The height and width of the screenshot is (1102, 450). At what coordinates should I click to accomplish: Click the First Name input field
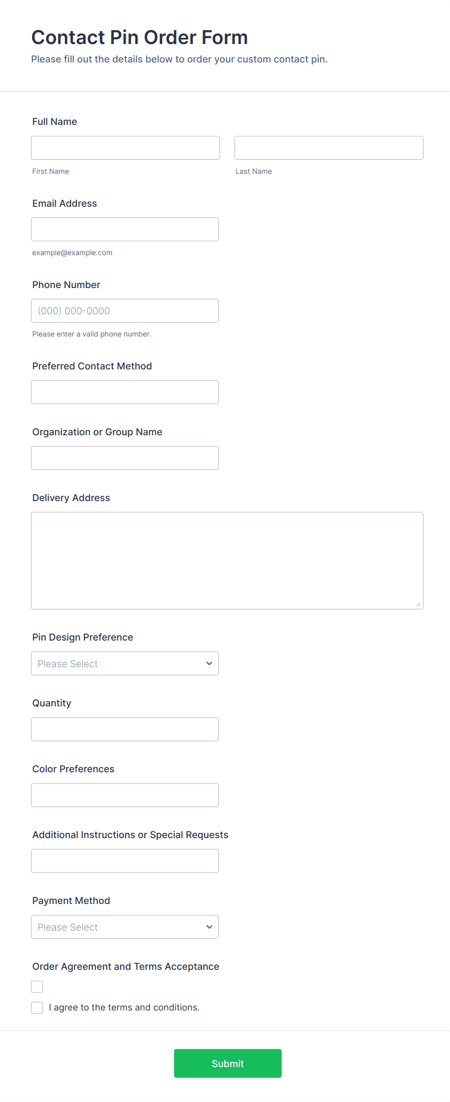coord(125,148)
